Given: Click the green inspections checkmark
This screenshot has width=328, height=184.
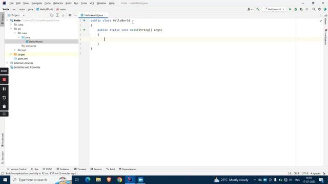Looking at the screenshot, I should 321,20.
